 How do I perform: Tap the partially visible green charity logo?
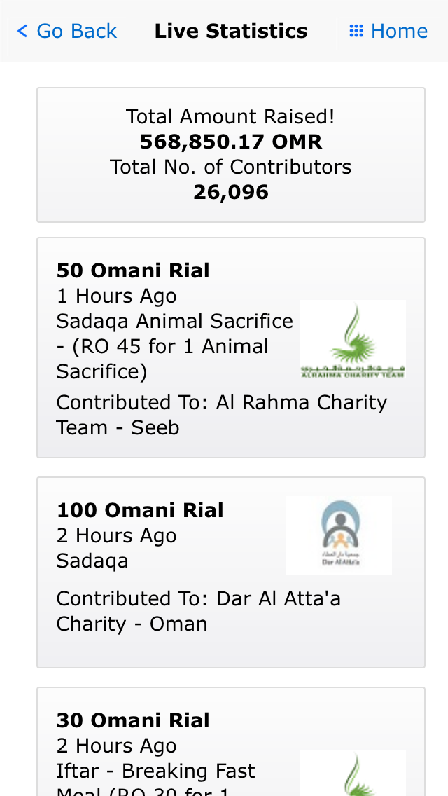click(x=353, y=773)
